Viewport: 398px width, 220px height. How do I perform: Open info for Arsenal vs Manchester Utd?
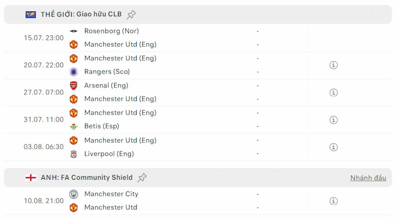334,92
